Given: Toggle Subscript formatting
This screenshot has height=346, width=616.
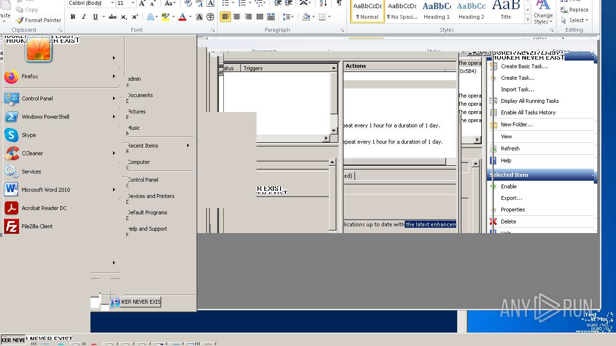Looking at the screenshot, I should tap(124, 17).
